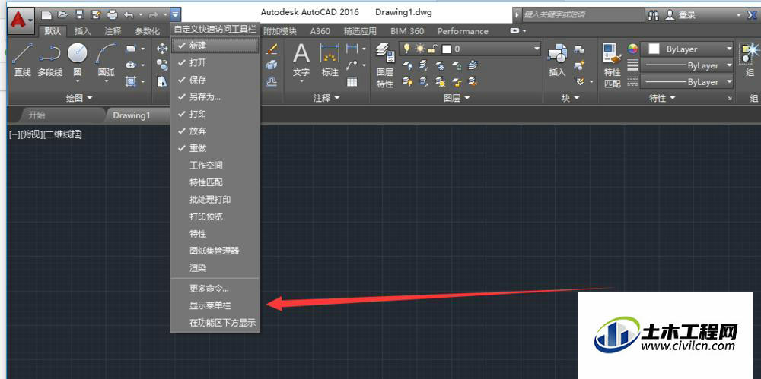The width and height of the screenshot is (761, 379).
Task: Enable 工作空间 in the customize menu
Action: [x=215, y=166]
